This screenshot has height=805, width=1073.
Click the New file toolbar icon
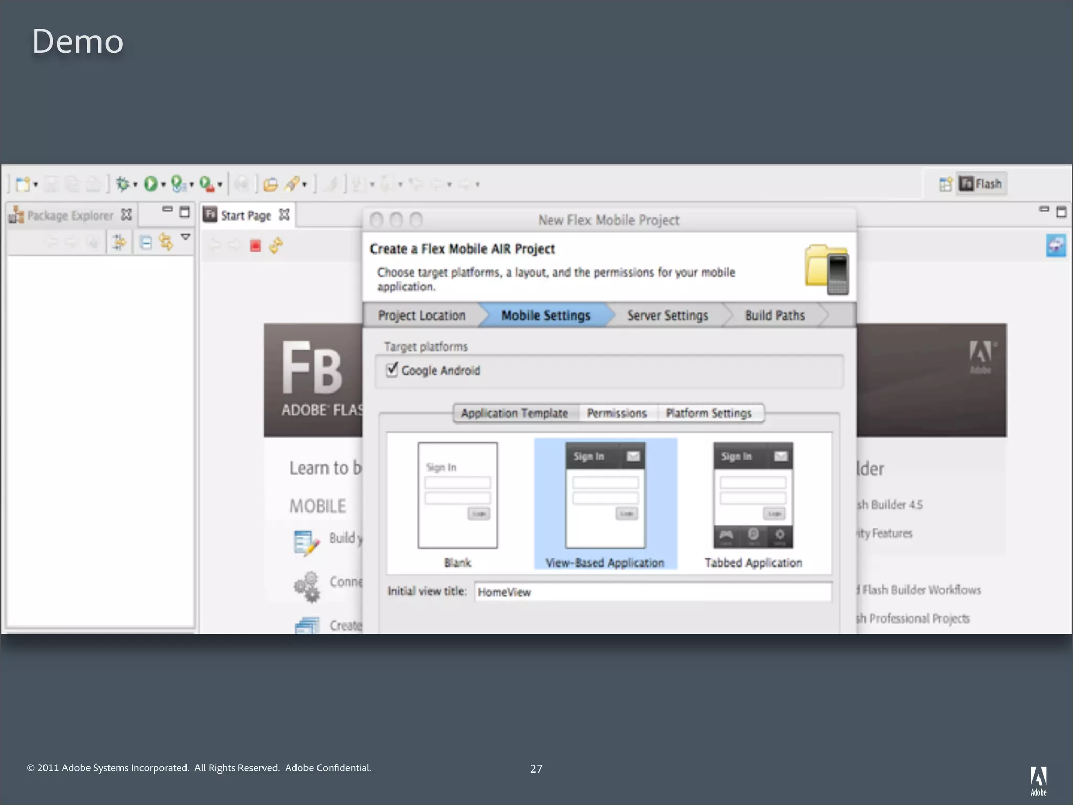[23, 184]
